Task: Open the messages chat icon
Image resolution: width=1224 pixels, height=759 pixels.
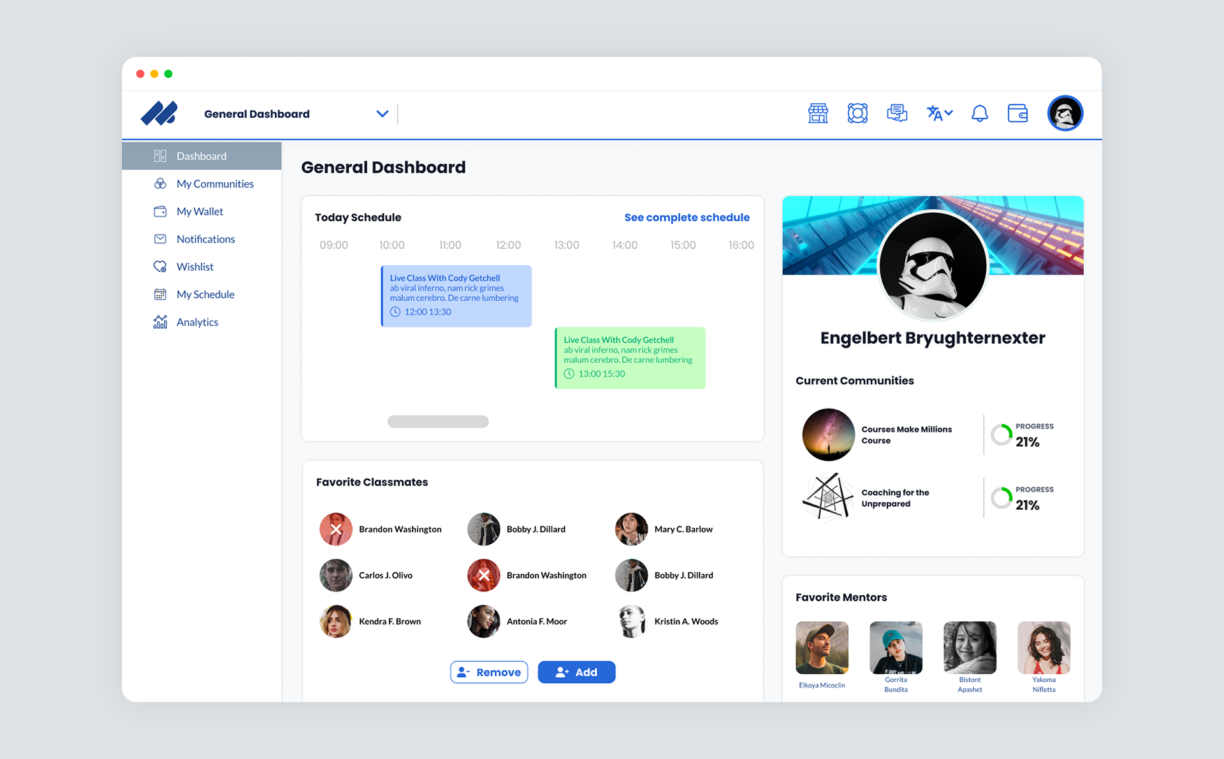Action: 897,113
